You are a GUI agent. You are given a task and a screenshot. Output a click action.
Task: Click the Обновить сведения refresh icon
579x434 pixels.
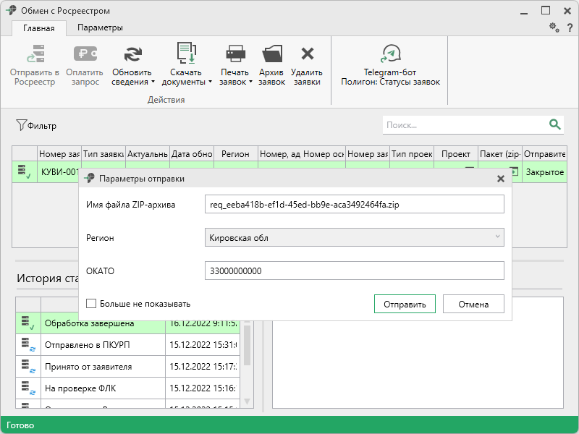point(132,54)
